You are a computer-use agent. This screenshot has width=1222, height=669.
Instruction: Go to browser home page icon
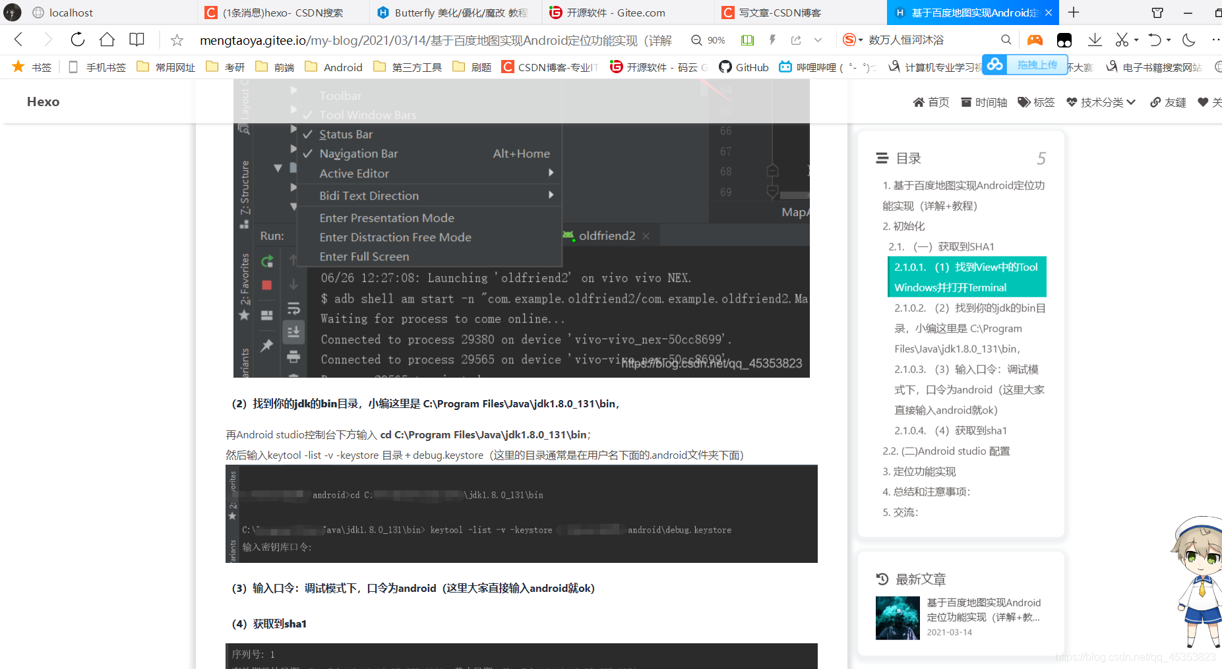[x=107, y=40]
